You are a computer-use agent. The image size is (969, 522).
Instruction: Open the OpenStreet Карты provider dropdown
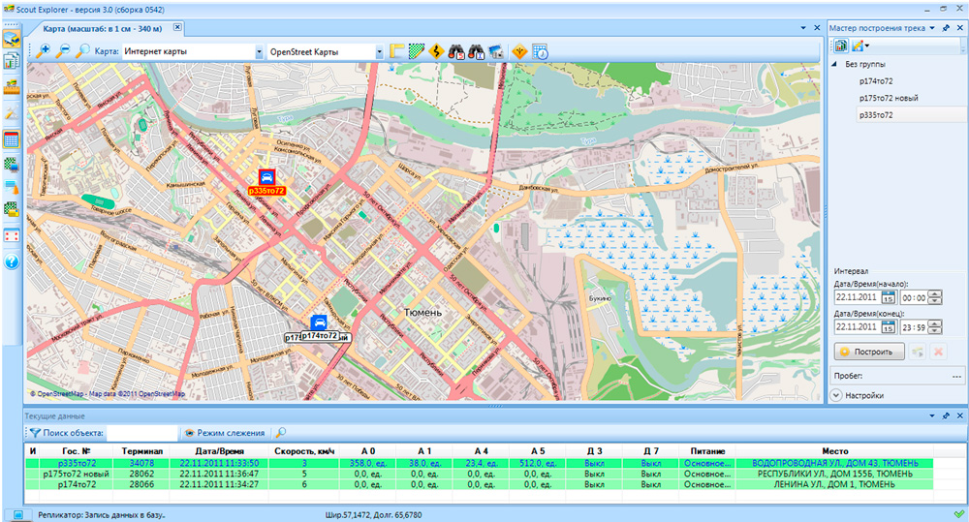coord(379,52)
